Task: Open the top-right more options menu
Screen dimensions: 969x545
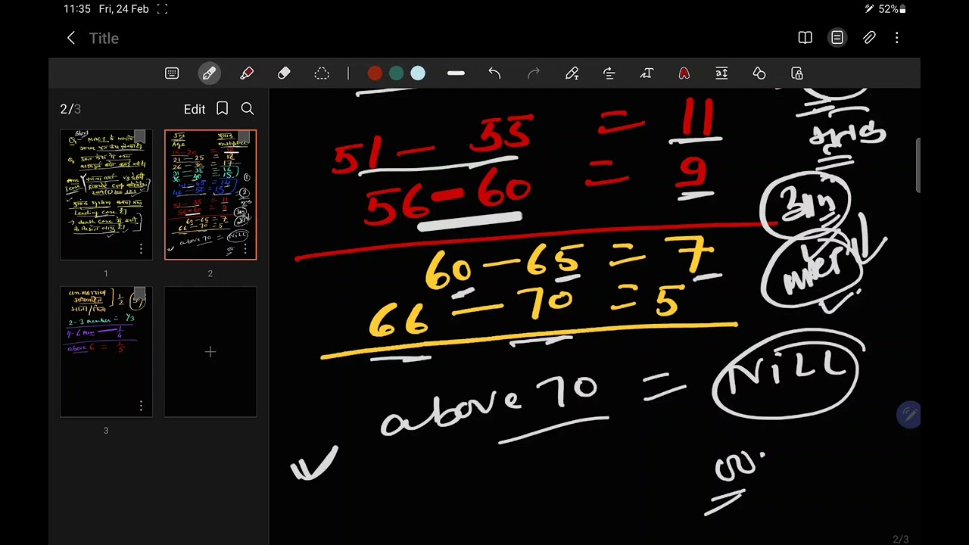Action: point(897,38)
